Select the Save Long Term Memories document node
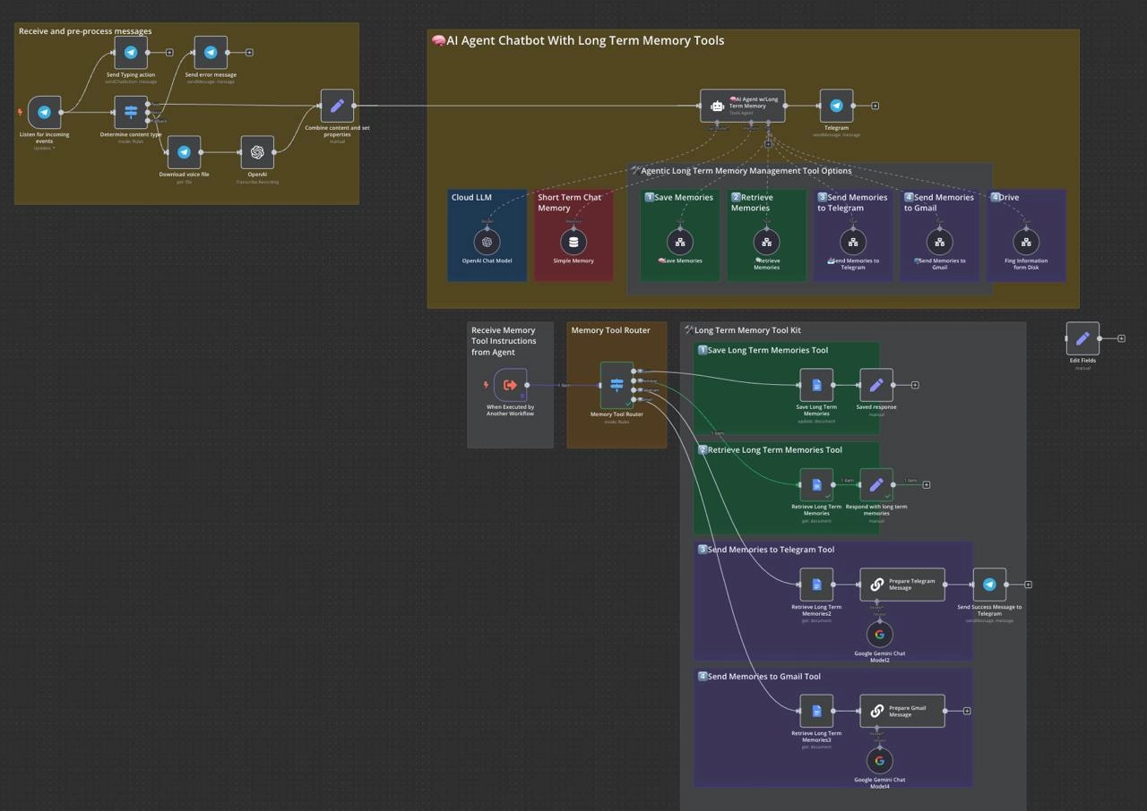The height and width of the screenshot is (811, 1147). [816, 385]
